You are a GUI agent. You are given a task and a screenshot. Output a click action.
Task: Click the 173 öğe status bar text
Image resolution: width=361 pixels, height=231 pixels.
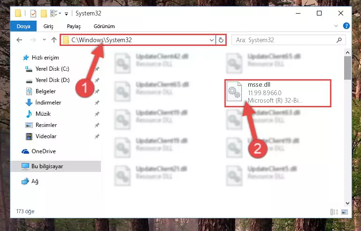(25, 211)
